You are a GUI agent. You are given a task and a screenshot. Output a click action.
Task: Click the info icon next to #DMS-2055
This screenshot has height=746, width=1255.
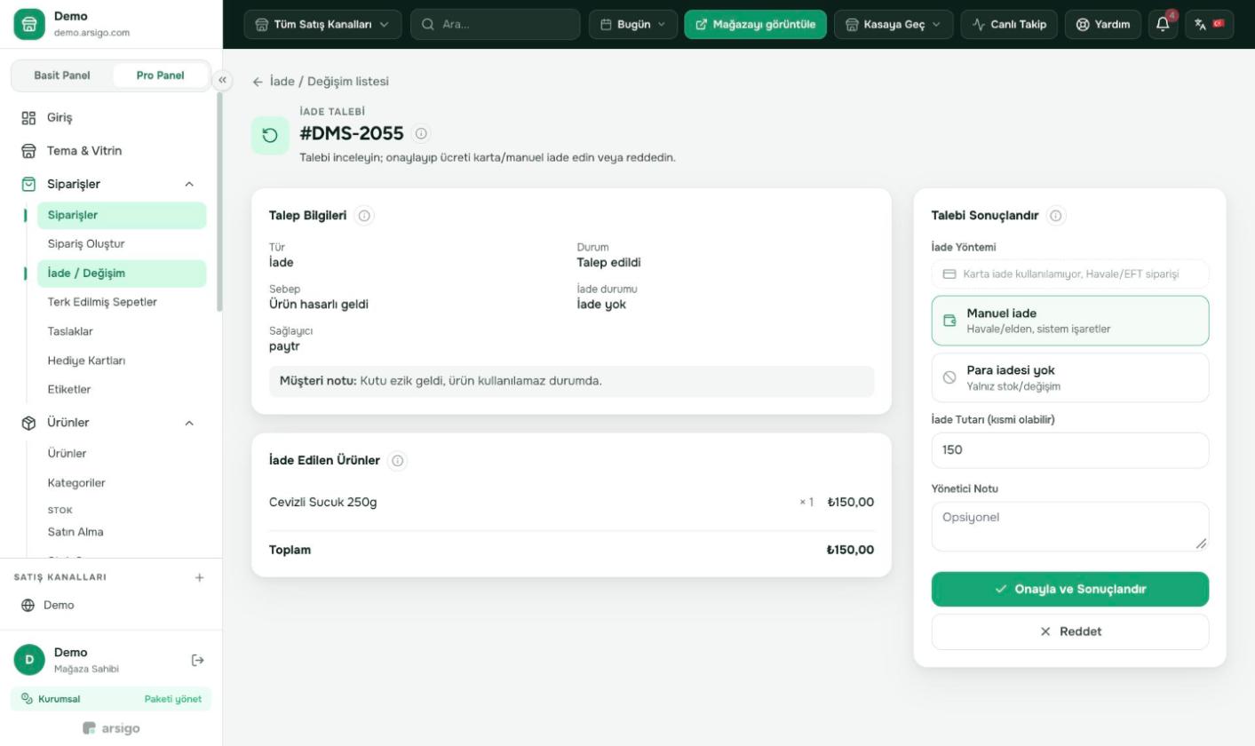click(421, 133)
